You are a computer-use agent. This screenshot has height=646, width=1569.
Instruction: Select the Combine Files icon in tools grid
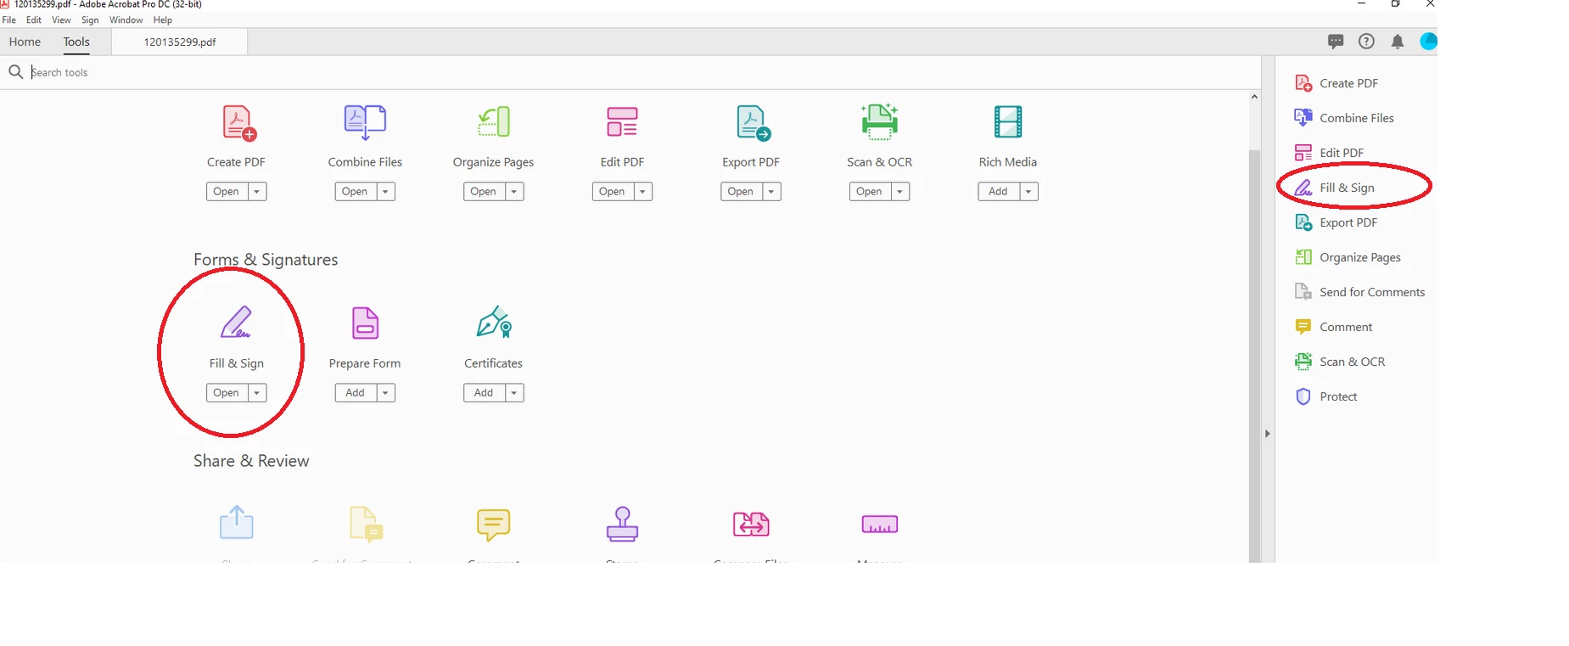pos(365,122)
